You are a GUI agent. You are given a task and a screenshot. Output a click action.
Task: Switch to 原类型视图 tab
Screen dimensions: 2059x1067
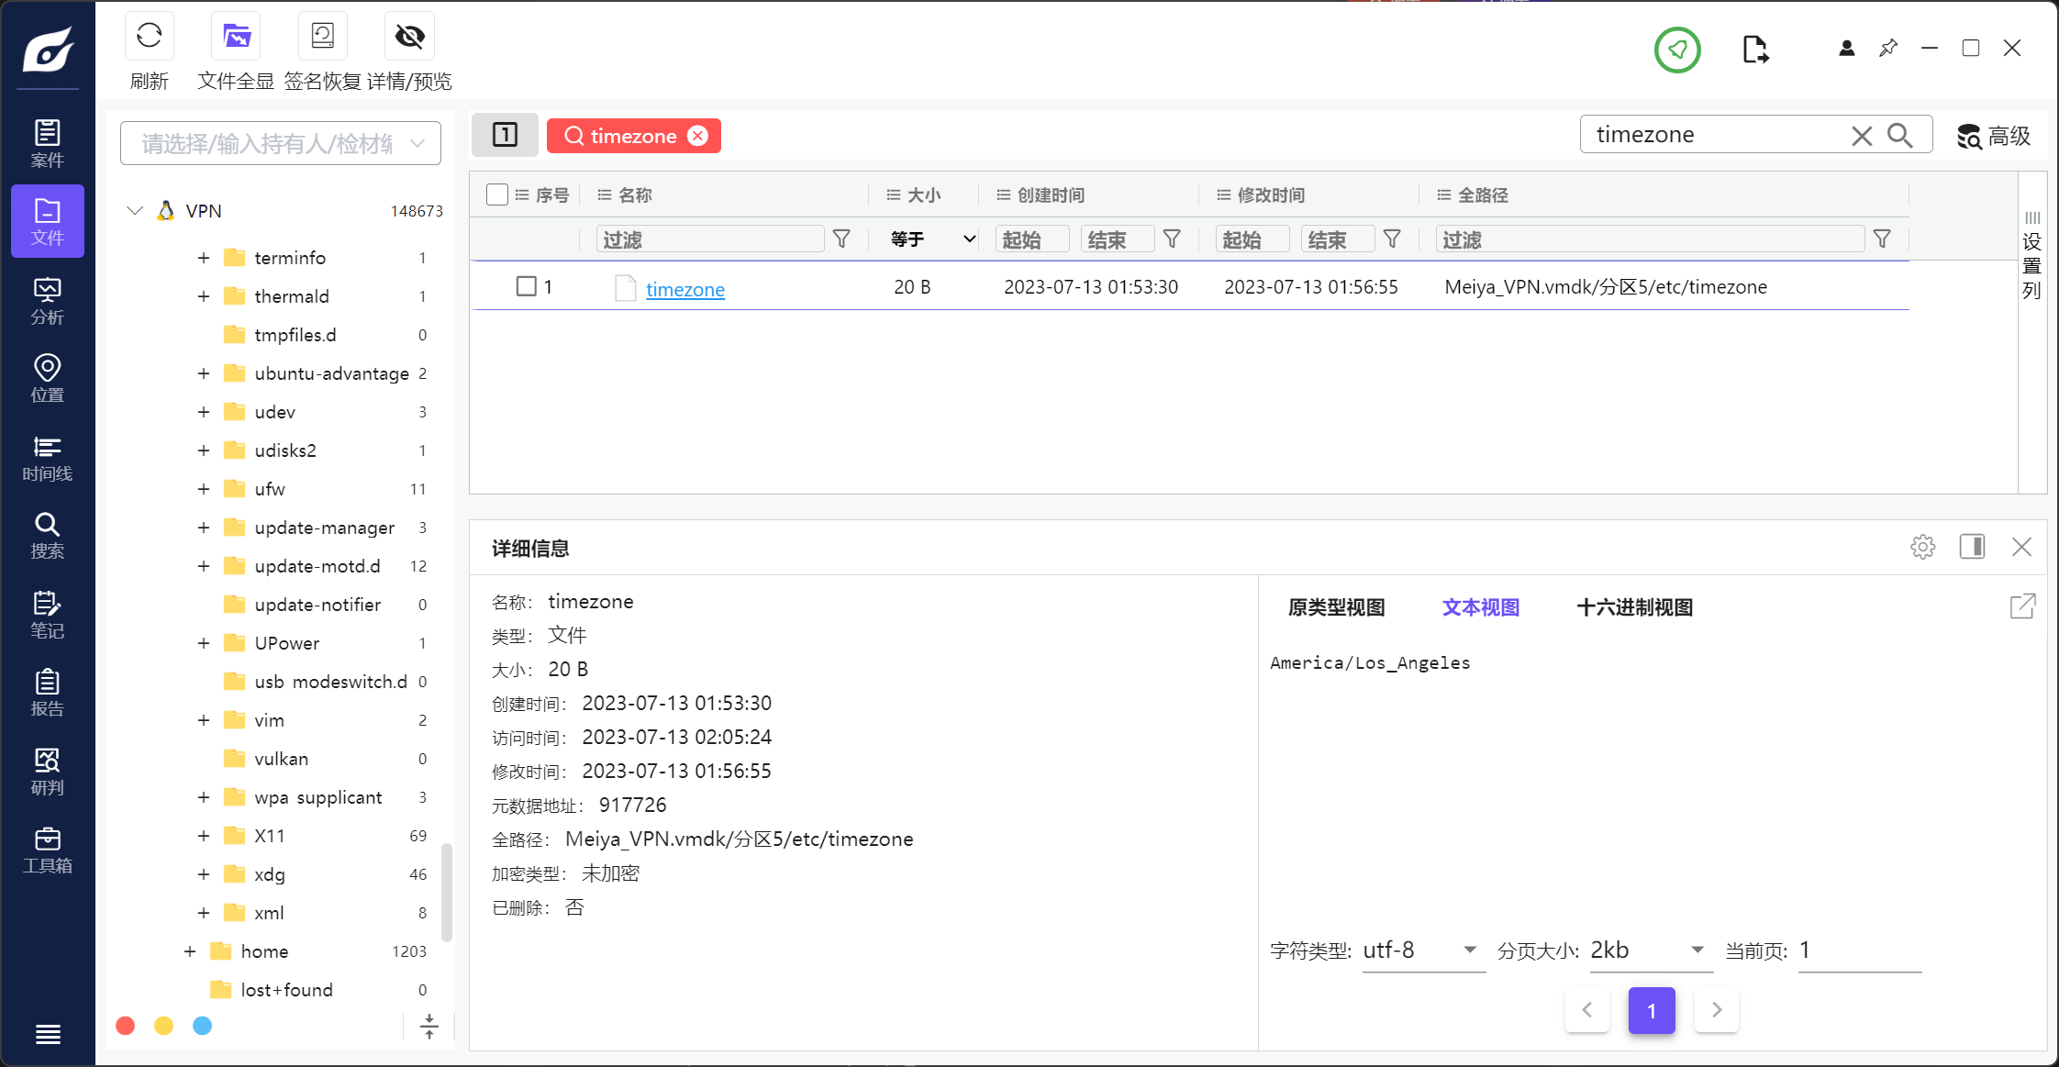click(x=1336, y=607)
